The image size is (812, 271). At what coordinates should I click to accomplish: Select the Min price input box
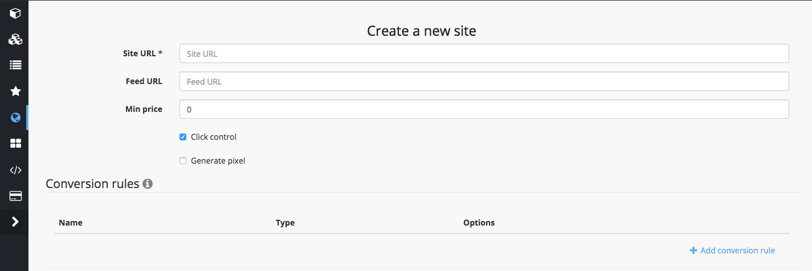click(x=484, y=109)
